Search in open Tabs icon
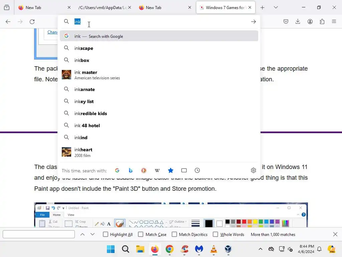The height and width of the screenshot is (257, 342). point(184,170)
